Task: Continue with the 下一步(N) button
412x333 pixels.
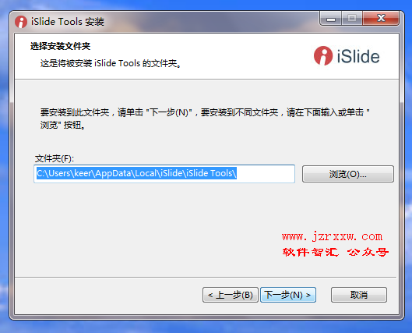Action: point(287,295)
